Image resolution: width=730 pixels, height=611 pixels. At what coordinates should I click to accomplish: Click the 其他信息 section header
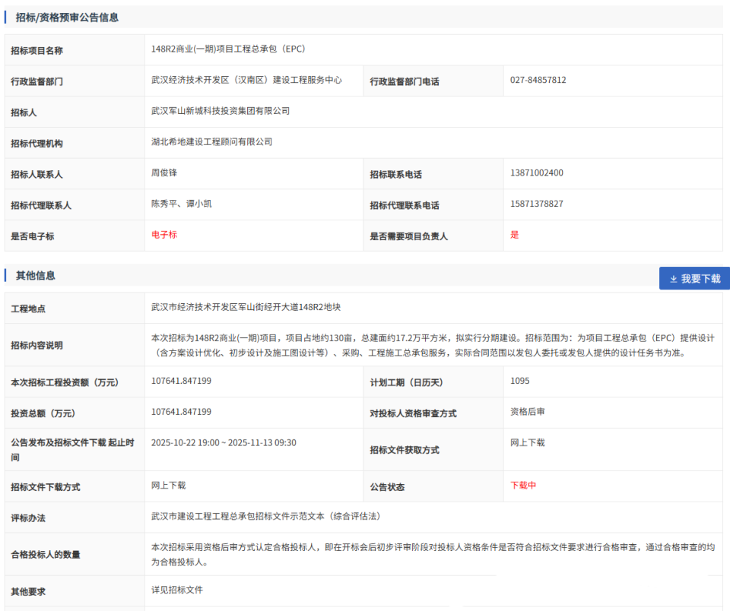[36, 275]
